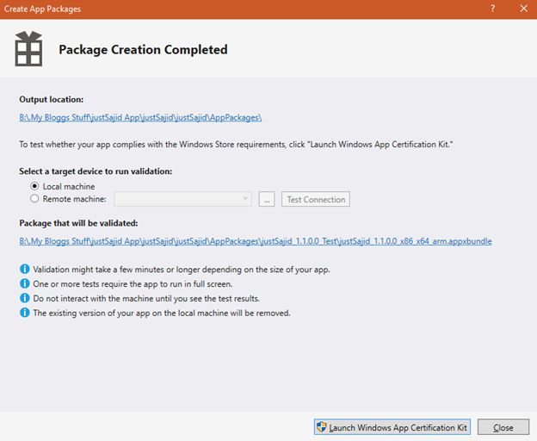Select the Remote machine radio button
This screenshot has height=441, width=537.
coord(34,199)
